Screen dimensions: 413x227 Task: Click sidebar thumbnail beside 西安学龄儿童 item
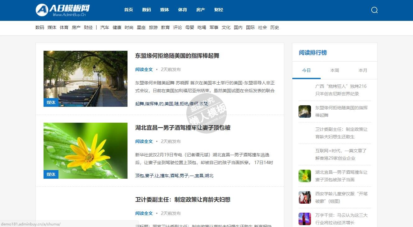click(x=305, y=197)
